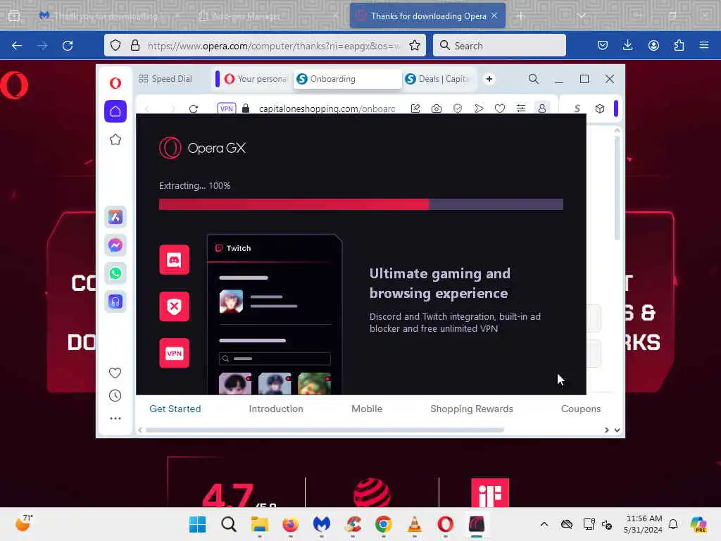Screen dimensions: 721x541
Task: Click the Opera address bar URL
Action: tap(327, 108)
